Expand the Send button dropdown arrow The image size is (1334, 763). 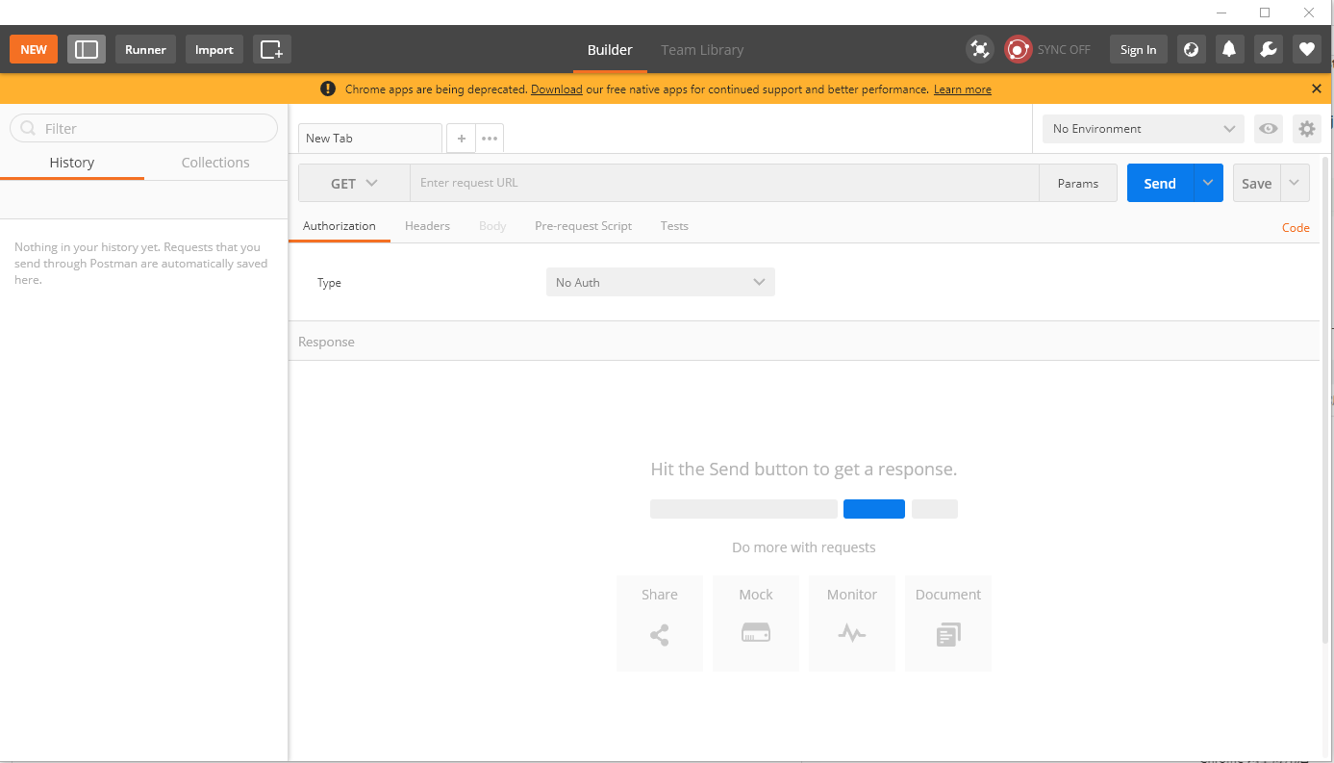pos(1208,183)
